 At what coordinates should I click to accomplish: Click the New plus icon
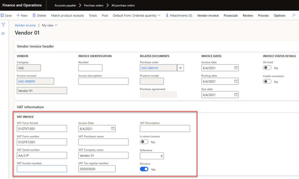point(18,15)
